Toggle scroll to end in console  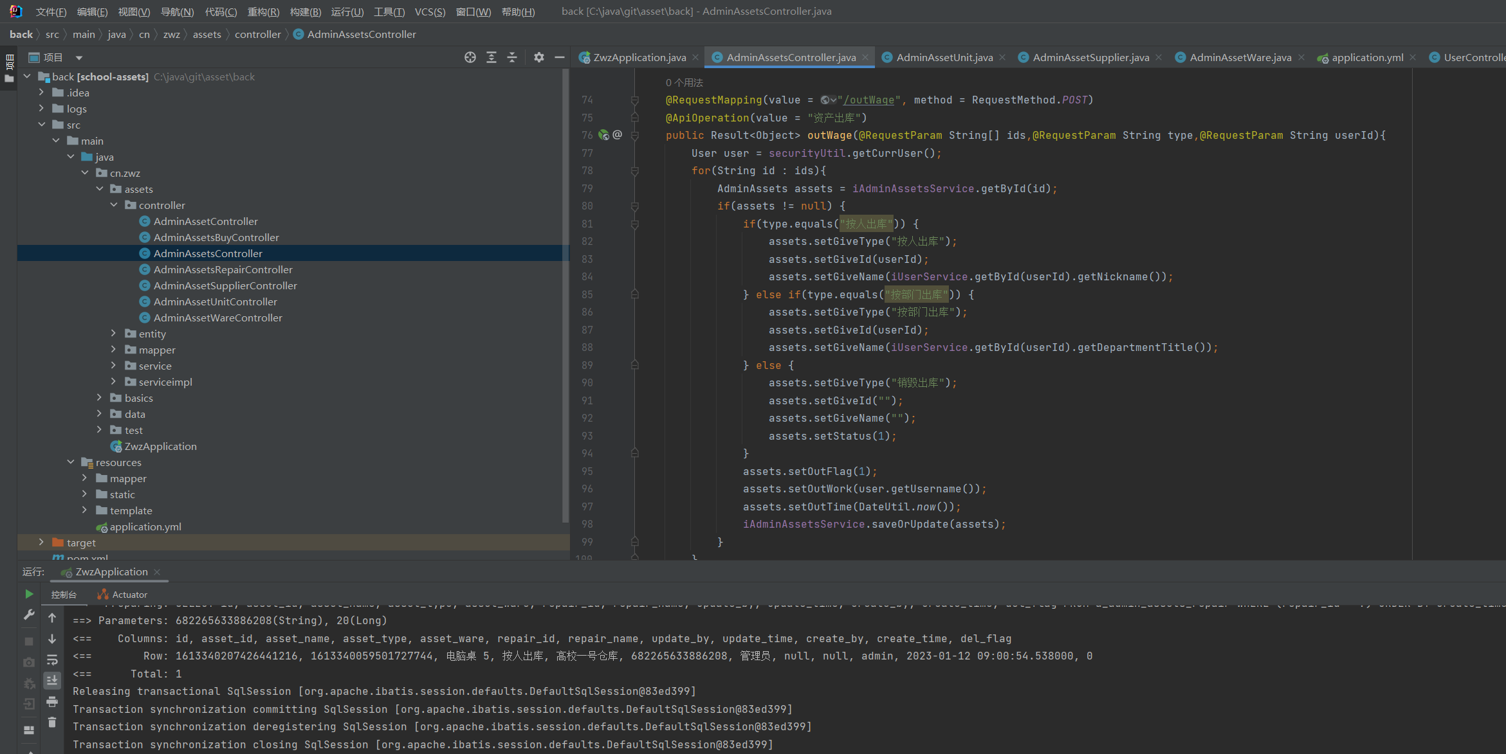[x=52, y=680]
